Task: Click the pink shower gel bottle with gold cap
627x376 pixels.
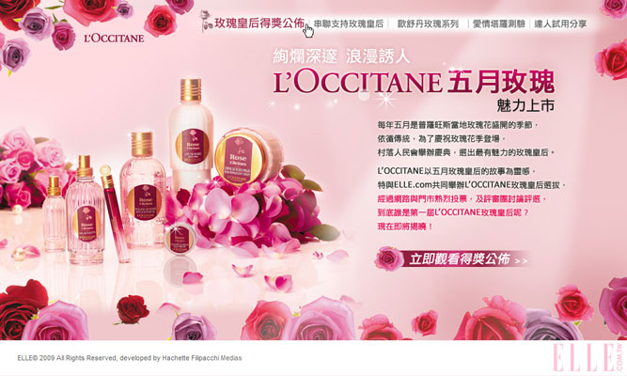Action: [142, 190]
